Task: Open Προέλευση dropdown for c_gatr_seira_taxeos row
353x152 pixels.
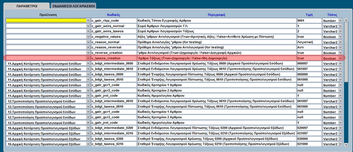Action: pos(88,31)
